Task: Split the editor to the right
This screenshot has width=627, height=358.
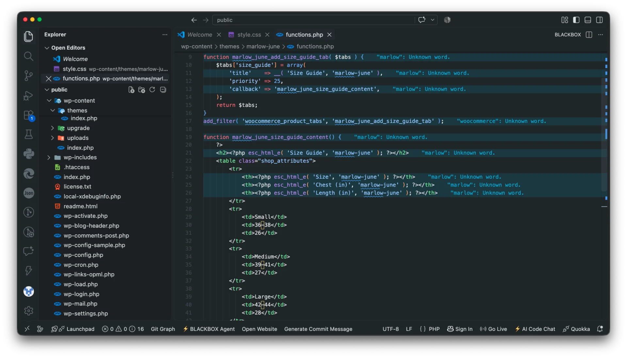Action: click(589, 35)
